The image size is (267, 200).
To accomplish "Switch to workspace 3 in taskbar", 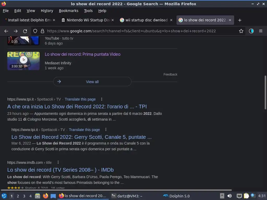I will (x=24, y=196).
